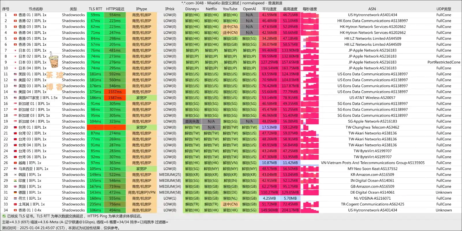Viewport: 462px width, 231px height.
Task: Click the 17.53MB average speed cell
Action: pyautogui.click(x=269, y=127)
